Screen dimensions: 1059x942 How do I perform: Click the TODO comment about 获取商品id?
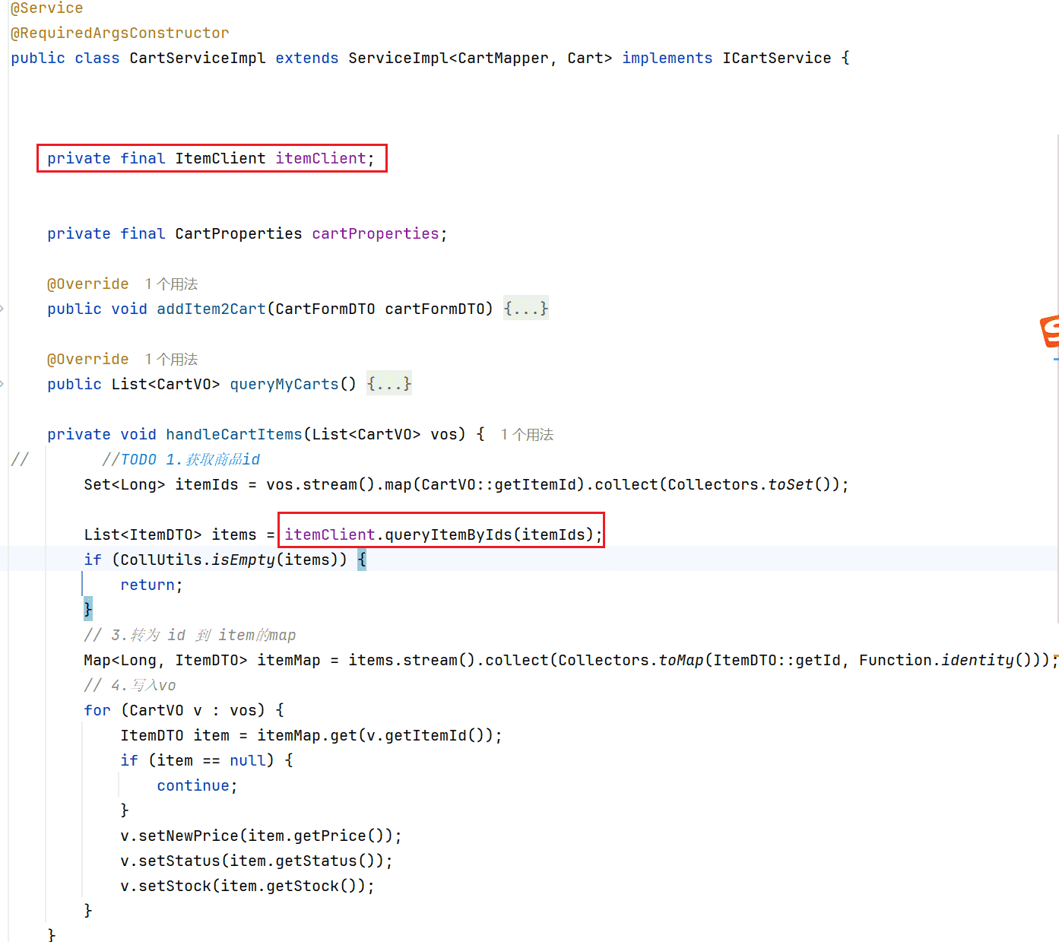coord(182,460)
